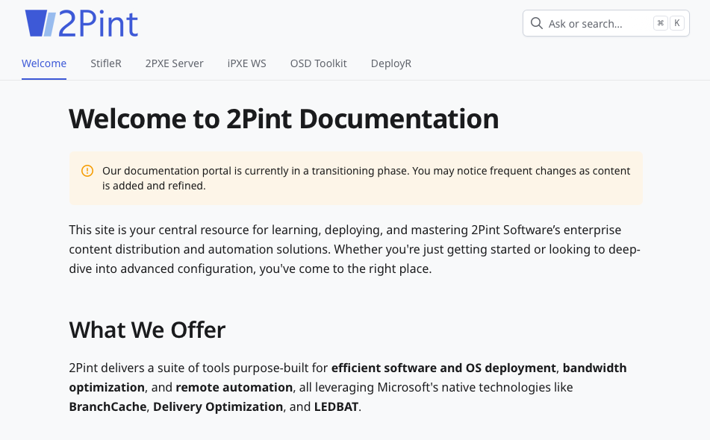Go to the iPXE WS tab
The image size is (710, 440).
(x=247, y=63)
